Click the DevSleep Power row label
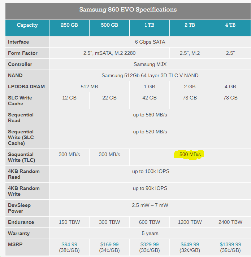The height and width of the screenshot is (257, 251). click(19, 208)
